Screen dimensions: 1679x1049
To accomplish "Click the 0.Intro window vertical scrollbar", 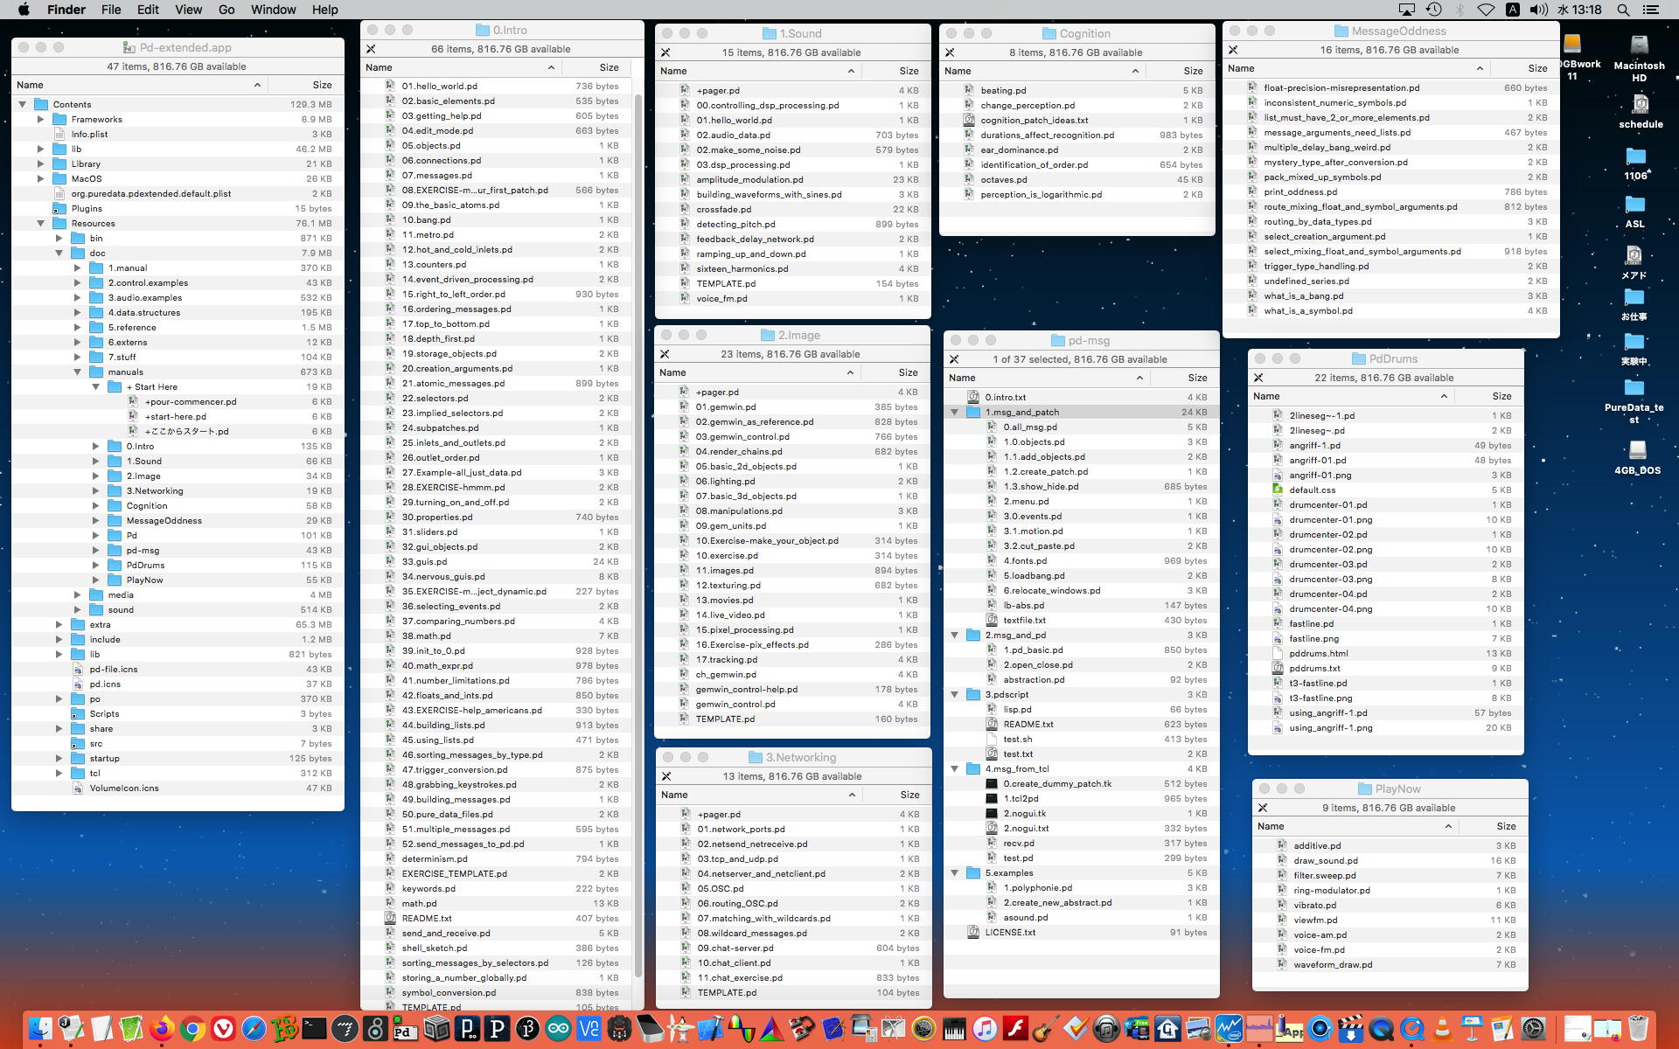I will (638, 524).
